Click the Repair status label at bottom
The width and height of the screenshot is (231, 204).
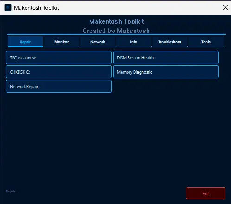11,191
